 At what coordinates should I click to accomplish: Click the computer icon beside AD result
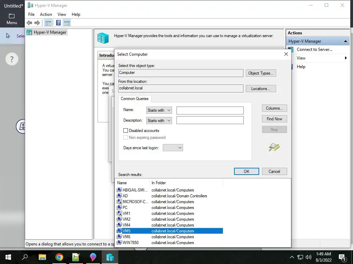[119, 196]
